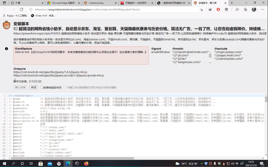Click the code editor vertical scrollbar thumb
268x167 pixels.
[266, 99]
